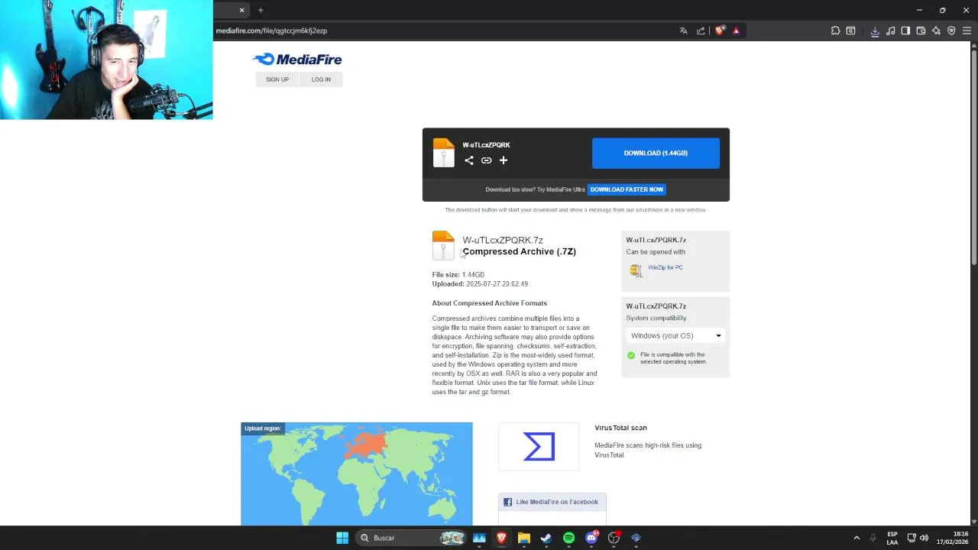The width and height of the screenshot is (978, 550).
Task: Copy link with the chain icon
Action: coord(486,160)
